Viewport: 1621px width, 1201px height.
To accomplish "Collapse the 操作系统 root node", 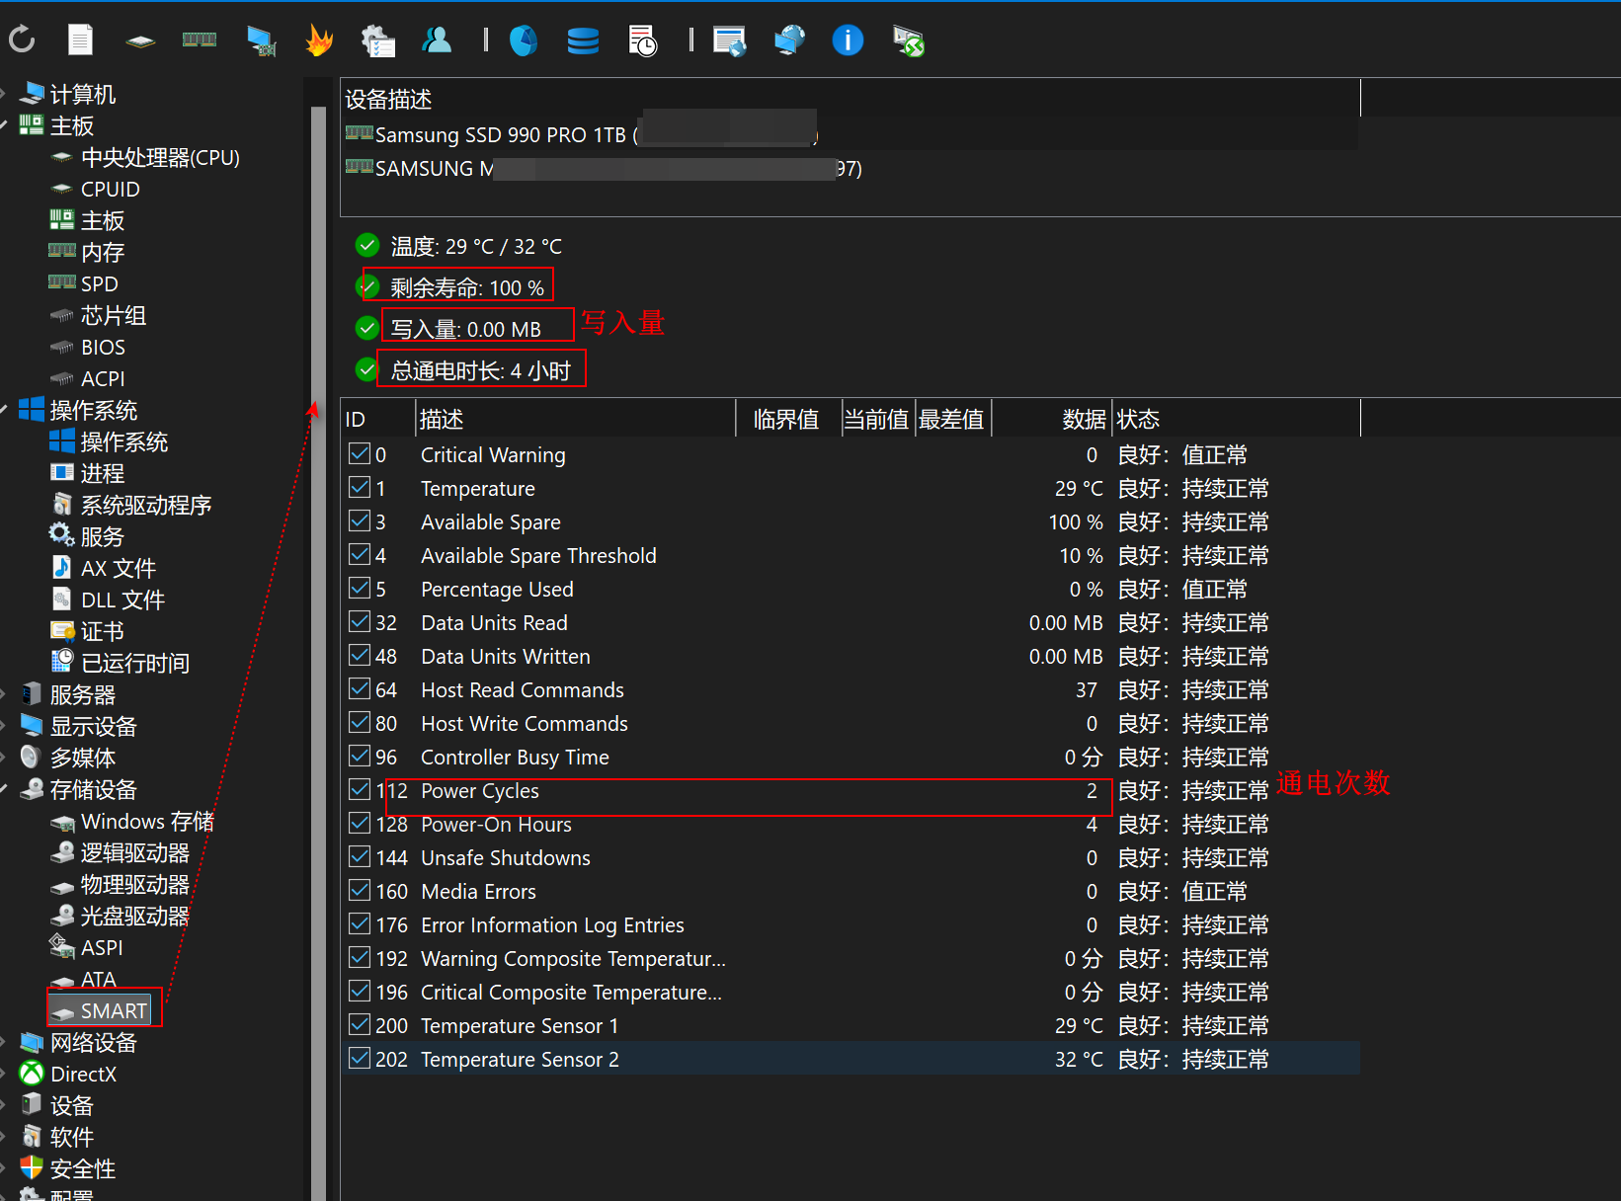I will coord(4,410).
